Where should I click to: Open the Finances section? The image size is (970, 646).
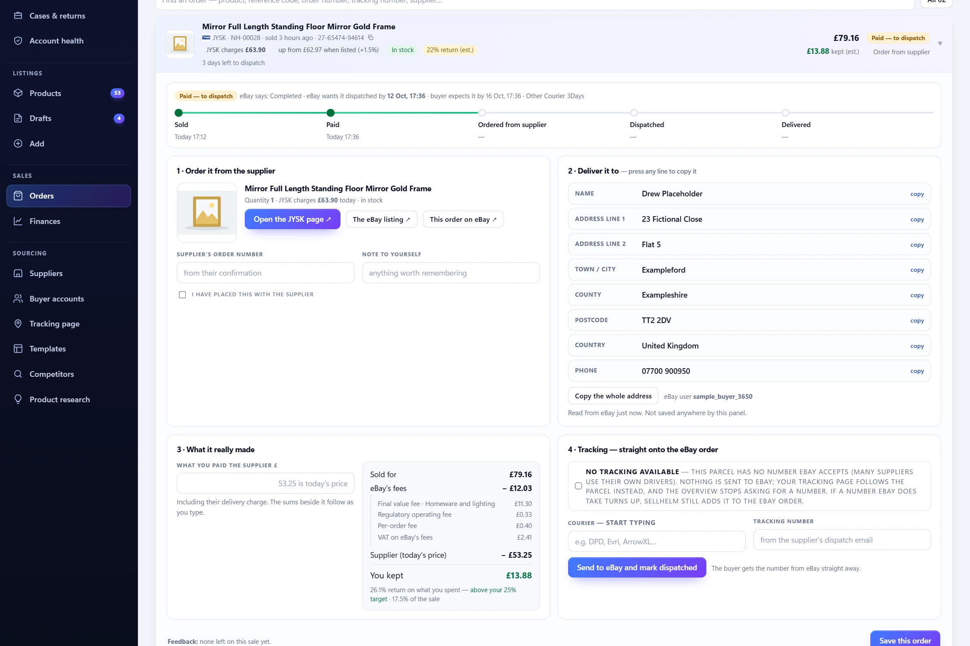[69, 221]
